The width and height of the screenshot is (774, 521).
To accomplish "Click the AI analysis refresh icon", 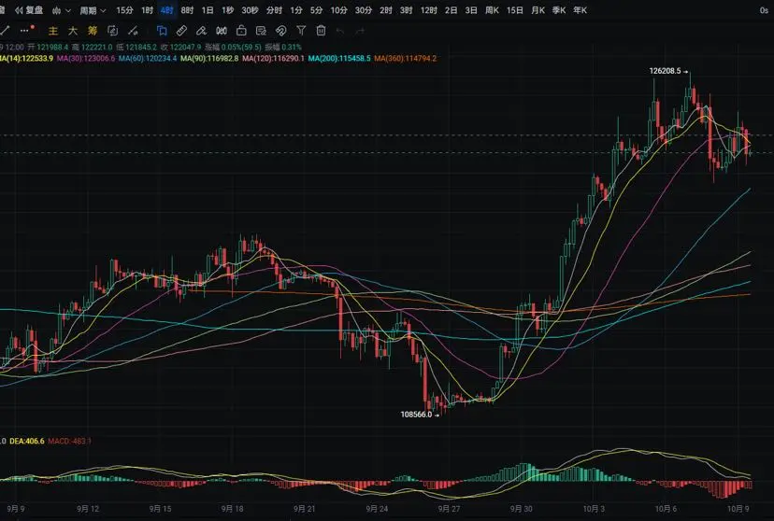I will coord(112,31).
